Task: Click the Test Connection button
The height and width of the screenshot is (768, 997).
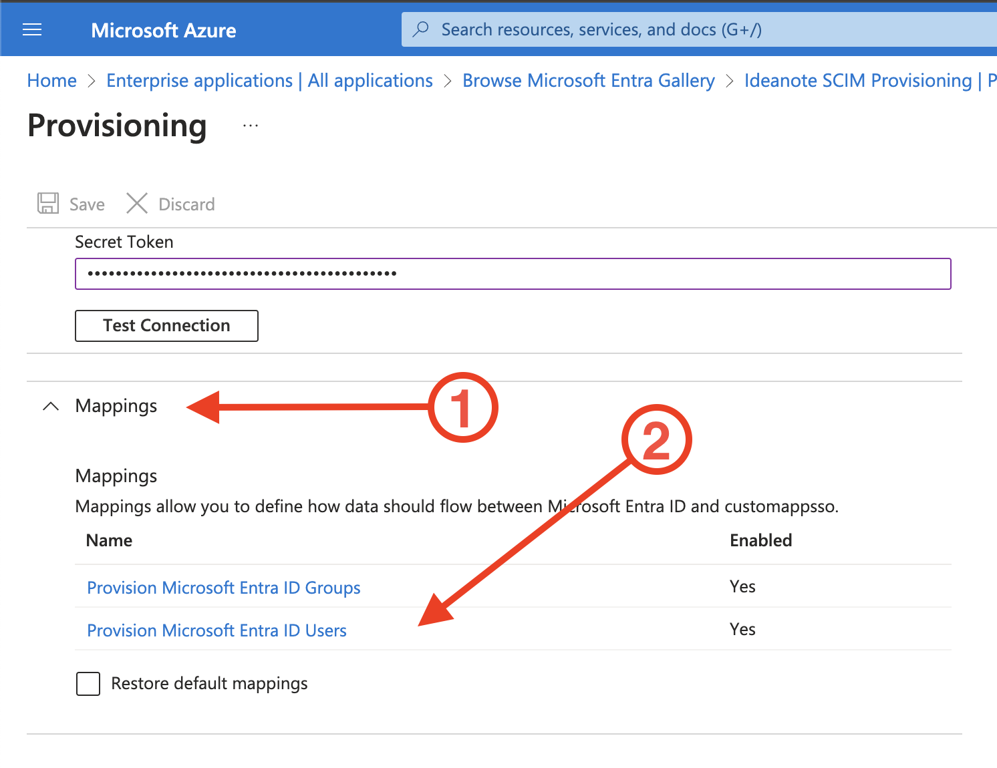Action: (x=166, y=325)
